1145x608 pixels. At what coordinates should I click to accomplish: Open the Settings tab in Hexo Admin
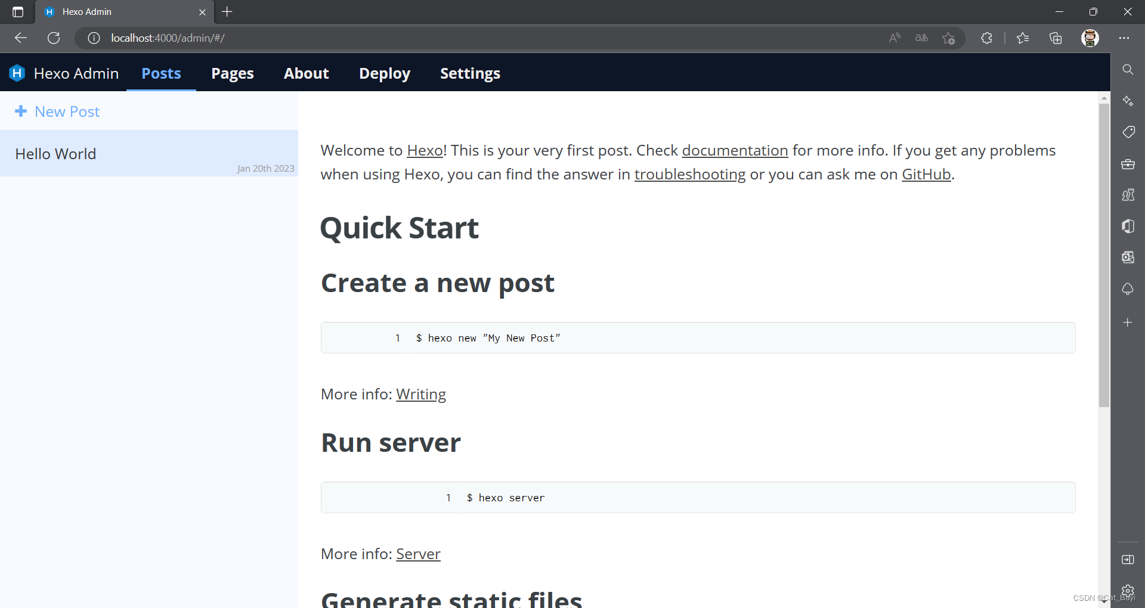[470, 73]
